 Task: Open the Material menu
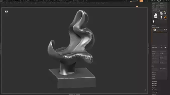pos(49,3)
